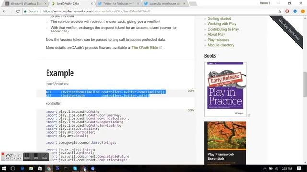The width and height of the screenshot is (307, 172).
Task: Click the import play.libs.ws.WSClient line
Action: (72, 129)
